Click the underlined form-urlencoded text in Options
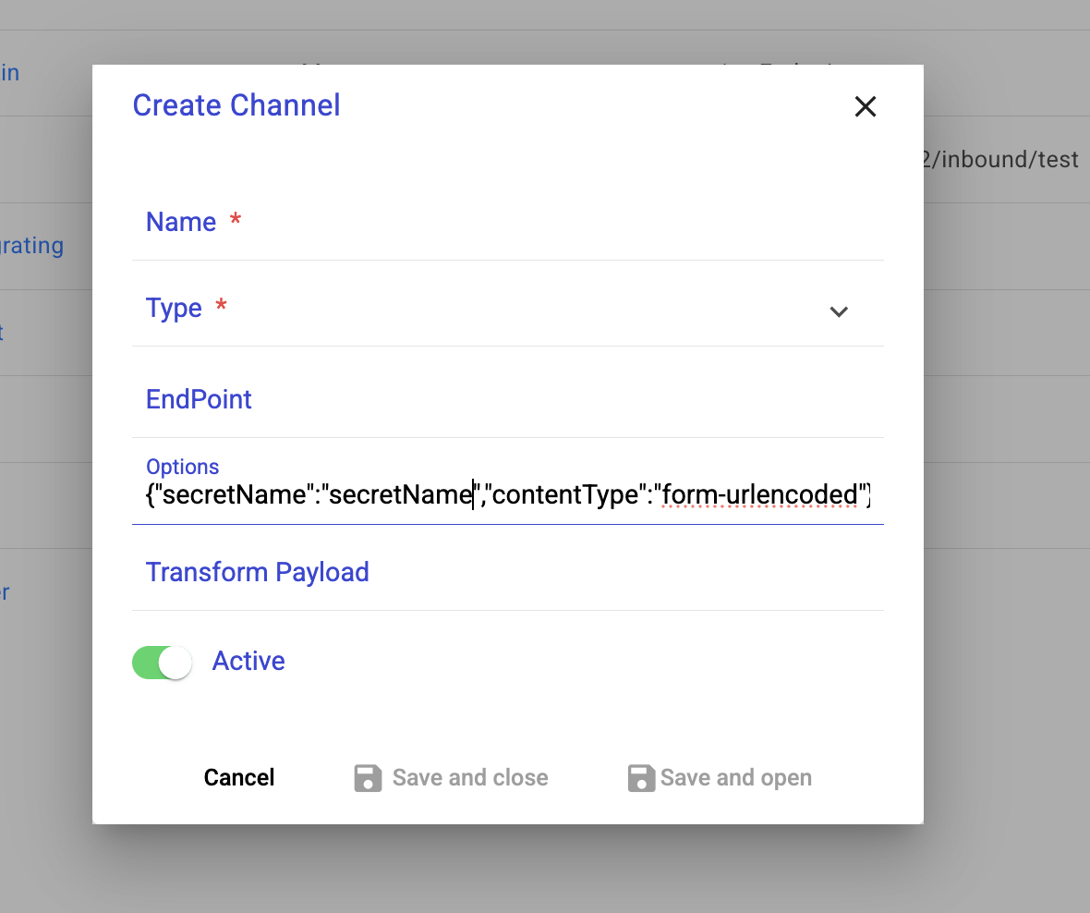The width and height of the screenshot is (1090, 913). point(760,495)
